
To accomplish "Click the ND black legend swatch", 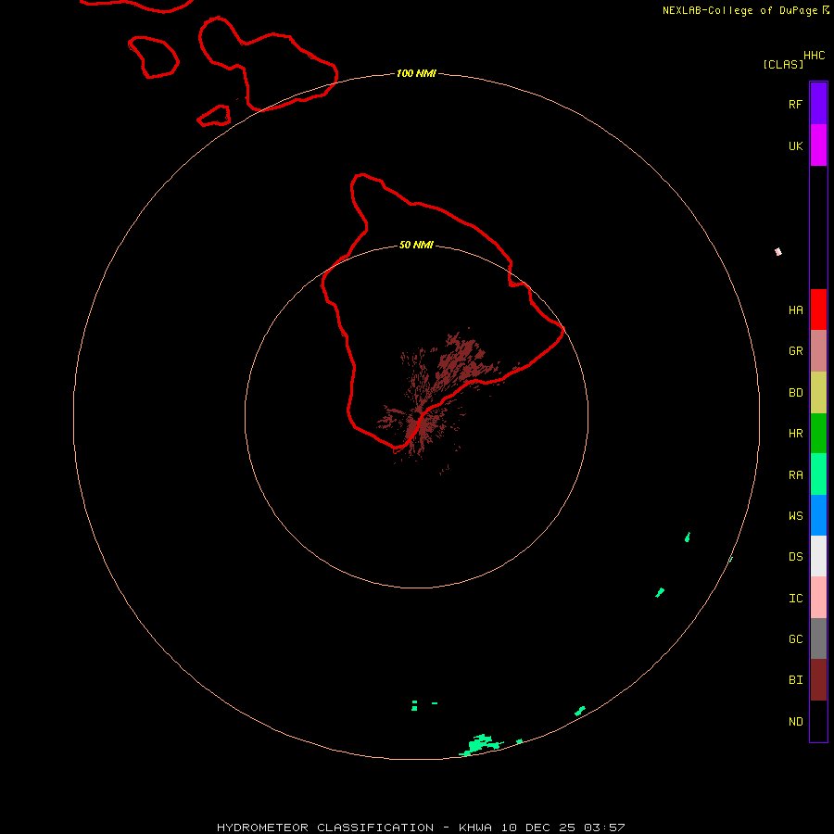I will [818, 721].
